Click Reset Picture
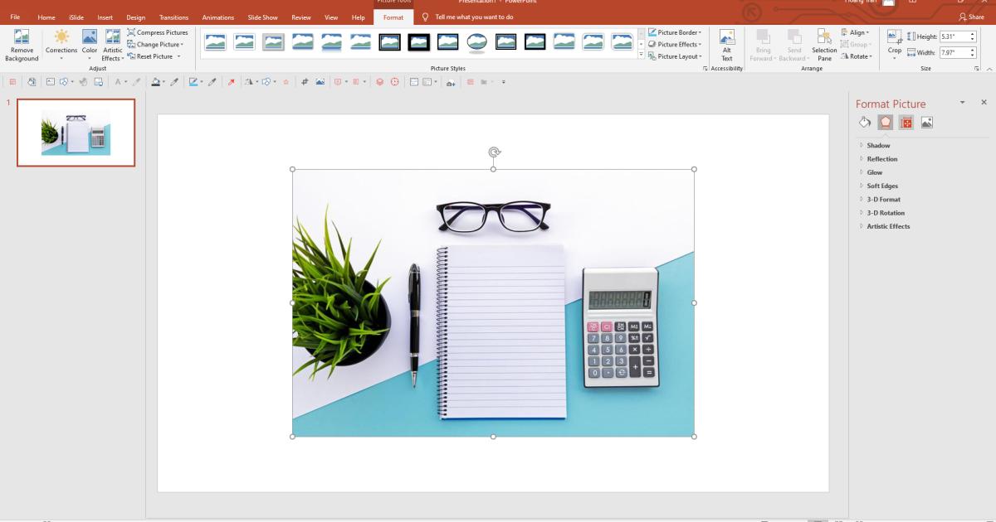Screen dimensions: 996x522 click(155, 56)
